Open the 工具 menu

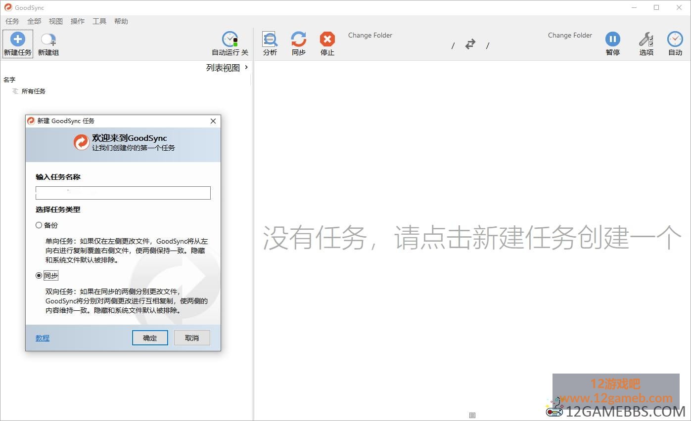pos(99,21)
